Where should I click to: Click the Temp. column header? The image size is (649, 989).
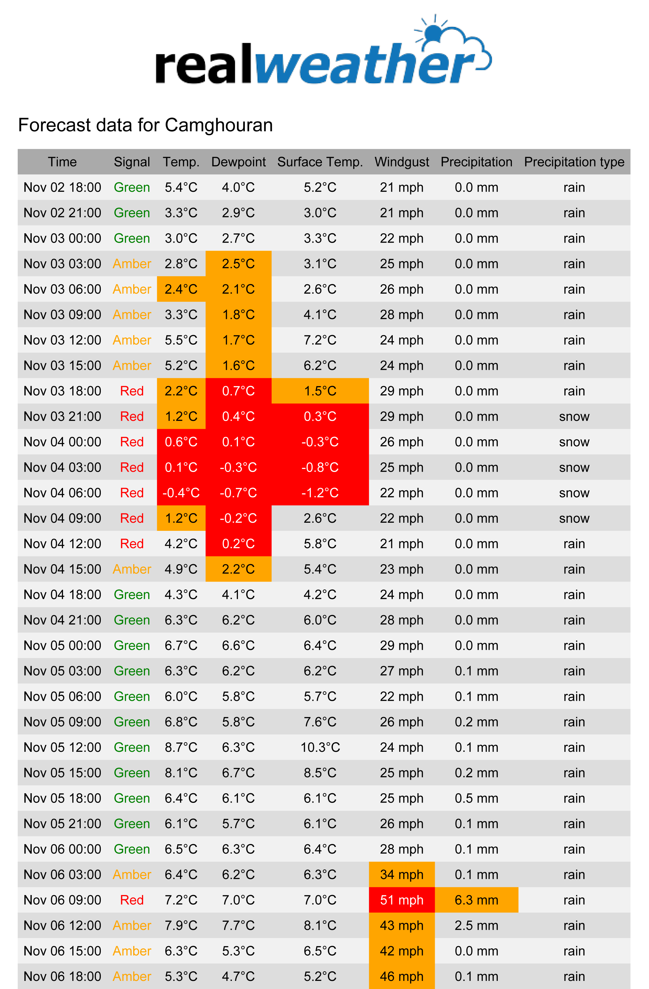[x=181, y=162]
